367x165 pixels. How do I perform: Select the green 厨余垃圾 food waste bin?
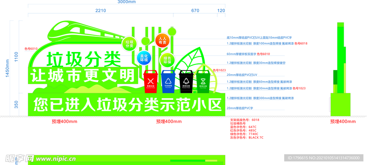tap(203, 81)
